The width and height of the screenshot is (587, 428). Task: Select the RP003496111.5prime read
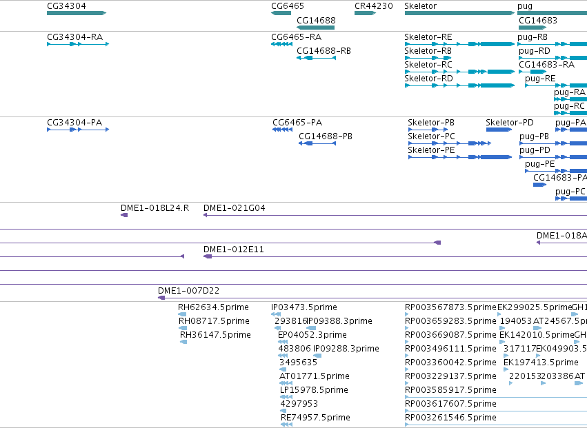[x=406, y=356]
